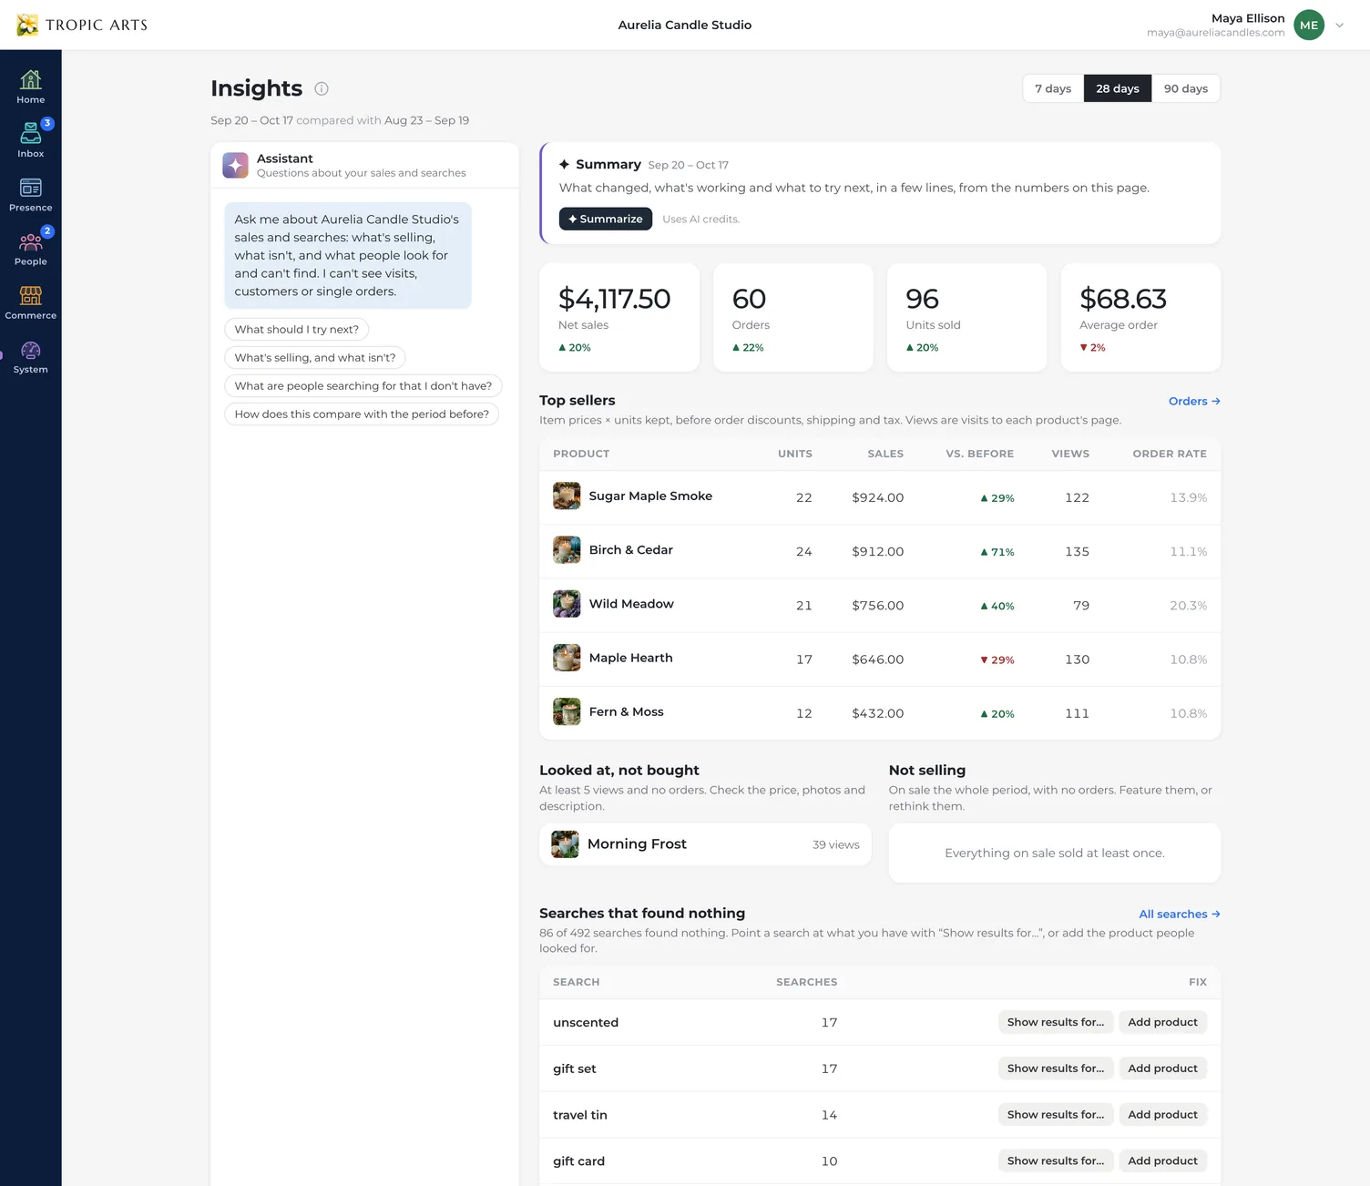Click the SALES column header
This screenshot has width=1370, height=1186.
pyautogui.click(x=885, y=454)
